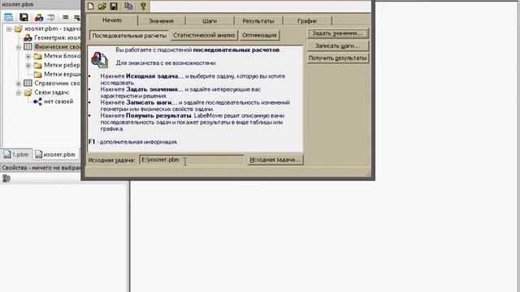
Task: Select the Метки вершин tree item text
Action: [x=62, y=74]
